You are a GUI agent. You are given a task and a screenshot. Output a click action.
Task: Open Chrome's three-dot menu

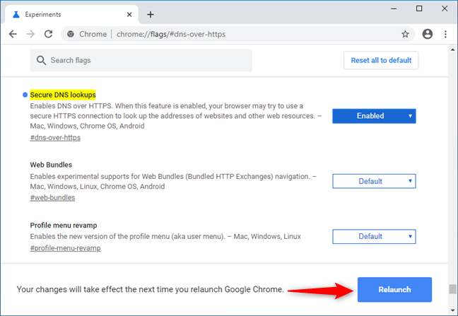(445, 34)
